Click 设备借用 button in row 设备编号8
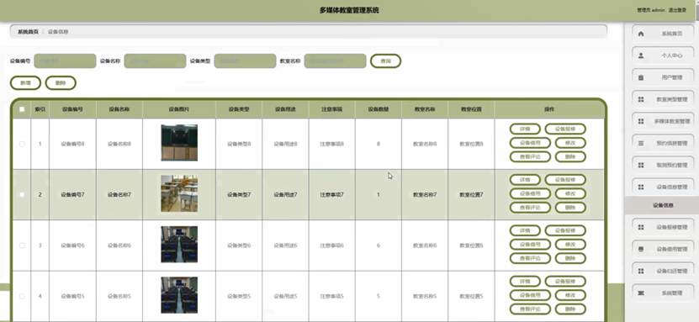Viewport: 699px width, 322px height. coord(530,143)
